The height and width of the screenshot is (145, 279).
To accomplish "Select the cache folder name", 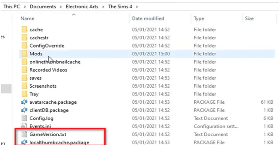I will [36, 30].
